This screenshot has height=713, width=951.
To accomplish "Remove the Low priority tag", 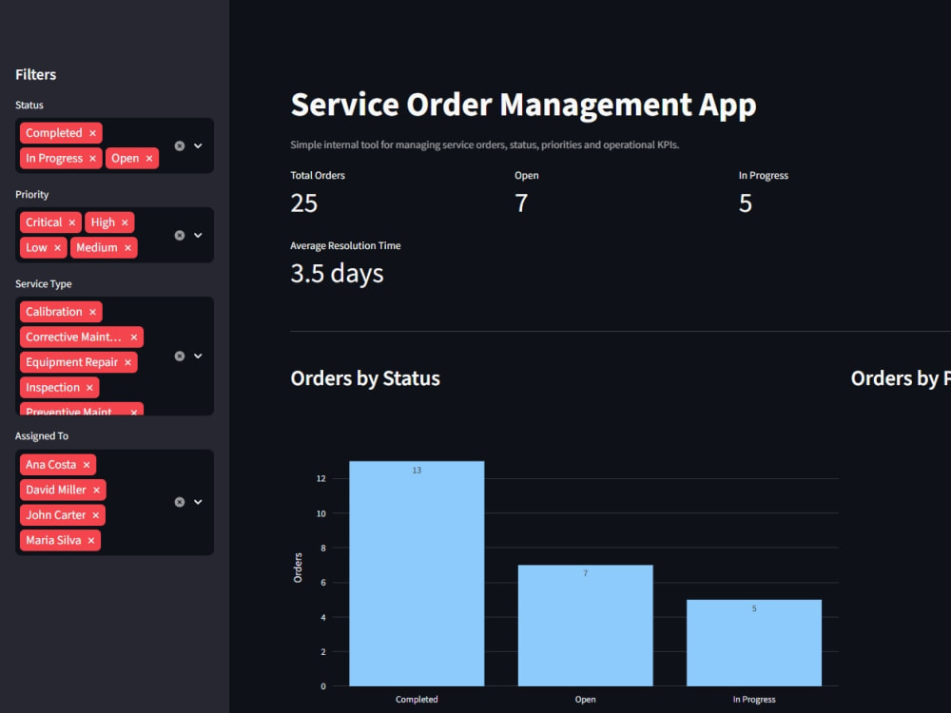I will point(57,248).
